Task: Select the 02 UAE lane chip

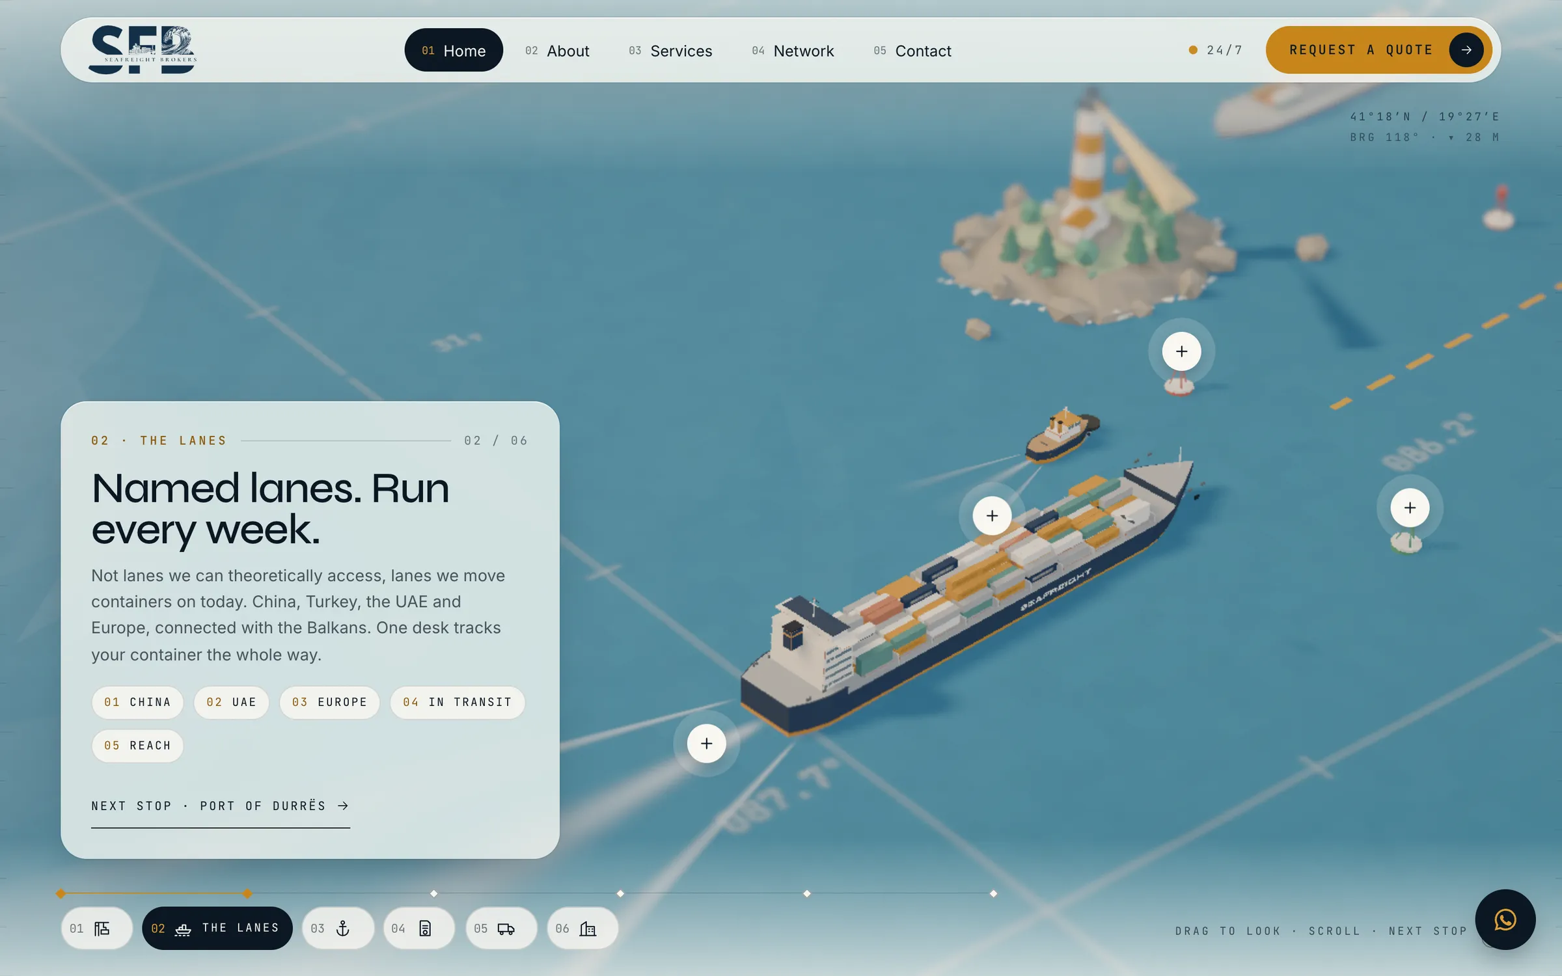Action: pyautogui.click(x=231, y=703)
